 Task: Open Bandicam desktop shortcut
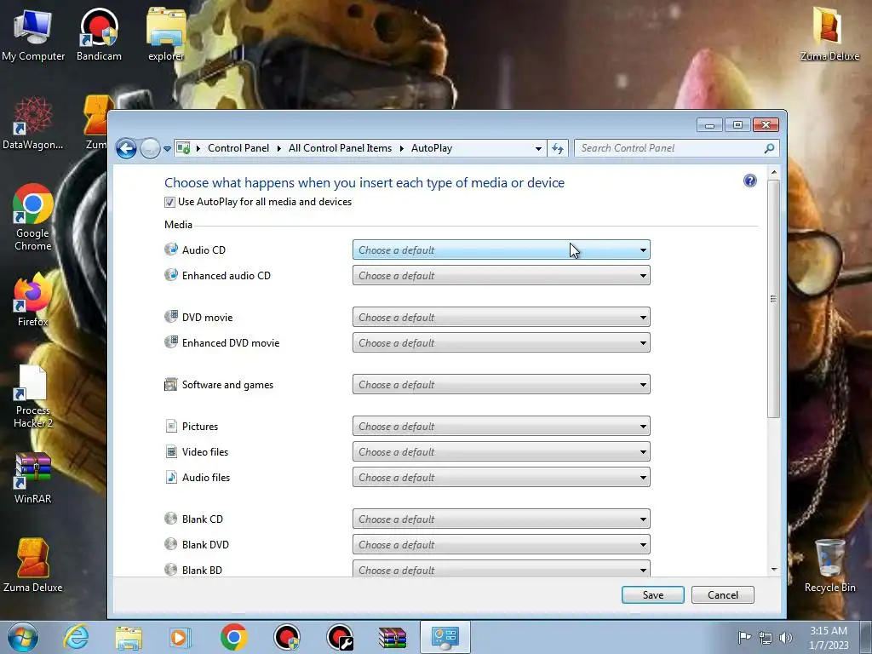tap(99, 35)
